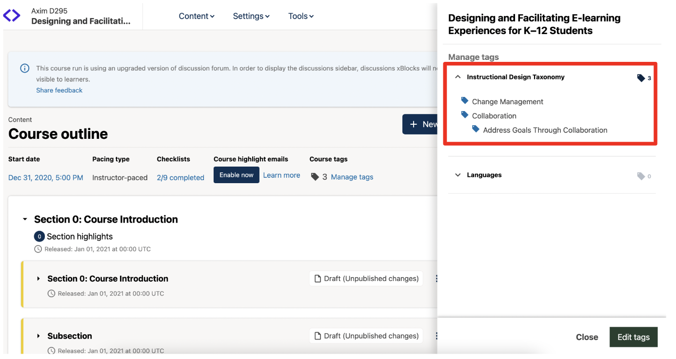Click the tag count icon for Instructional Design Taxonomy
Screen dimensions: 676x359
coord(641,78)
